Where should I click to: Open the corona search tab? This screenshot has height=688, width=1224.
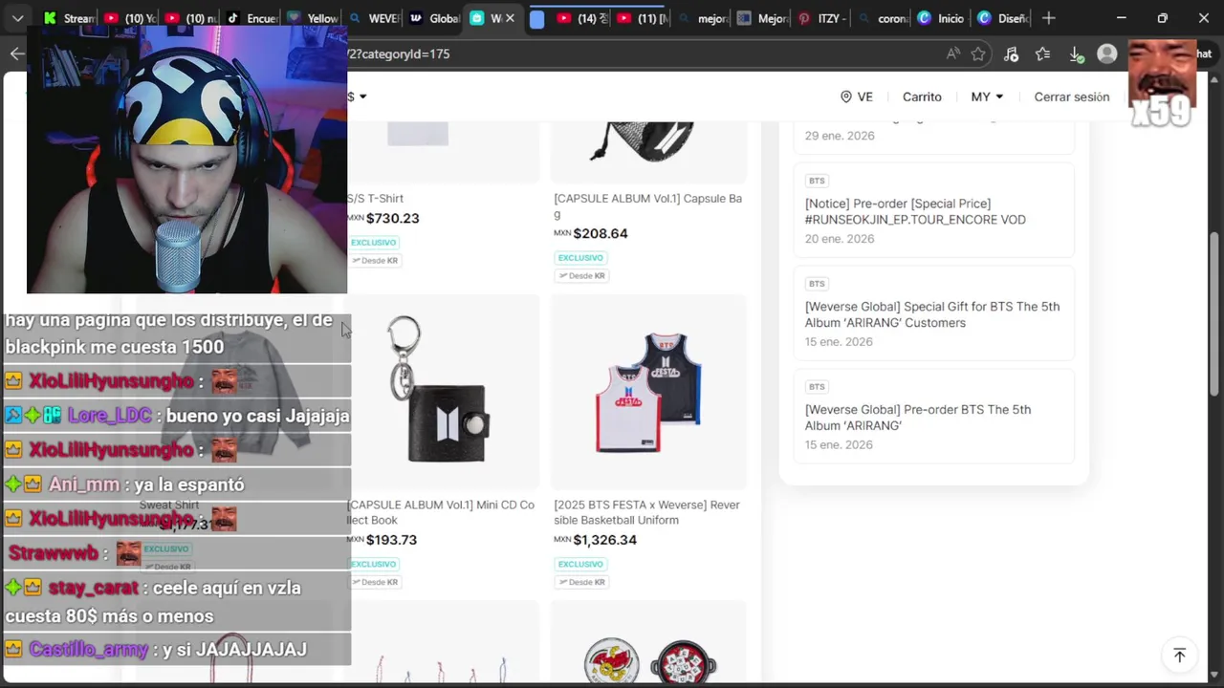(x=882, y=18)
